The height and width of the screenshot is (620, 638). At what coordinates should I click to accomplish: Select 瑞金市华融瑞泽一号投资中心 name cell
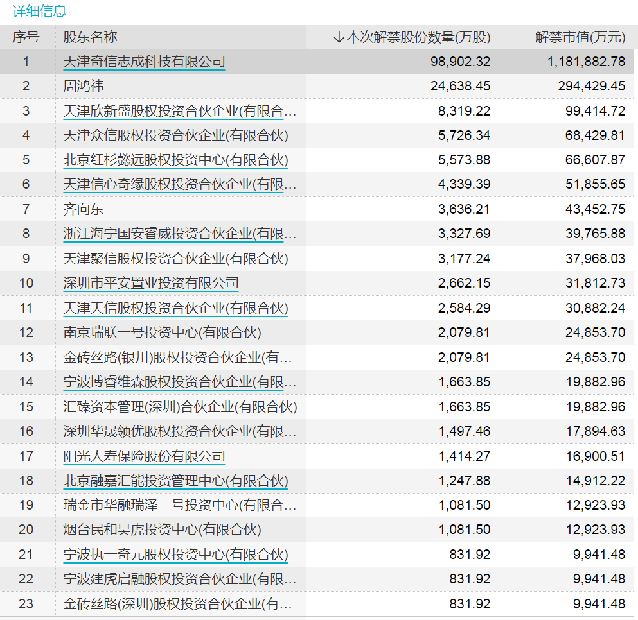click(x=179, y=505)
